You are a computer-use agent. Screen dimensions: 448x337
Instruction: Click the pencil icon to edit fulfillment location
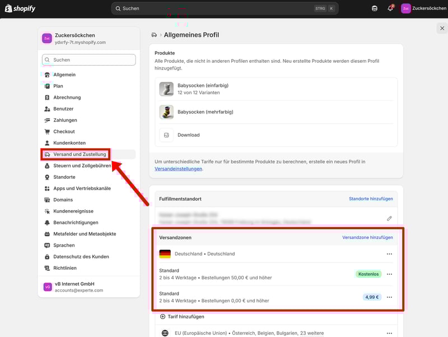pyautogui.click(x=389, y=218)
